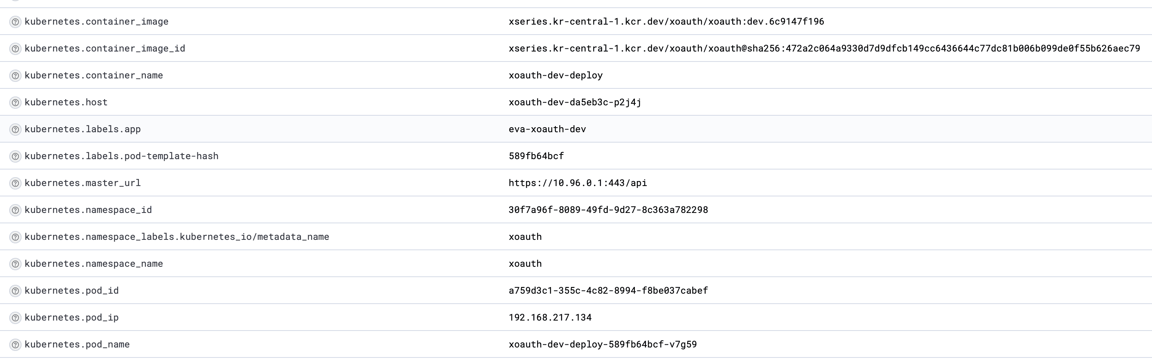Click the kubernetes.pod_name field label

tap(77, 344)
